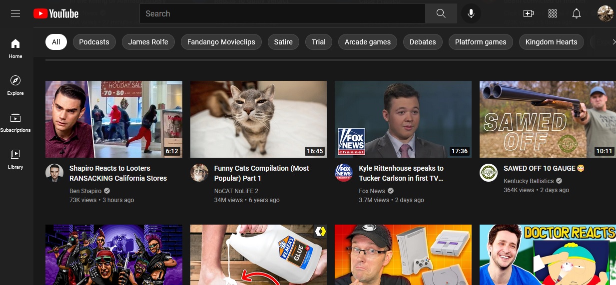
Task: Open the Doctor Reacts video thumbnail
Action: 548,255
